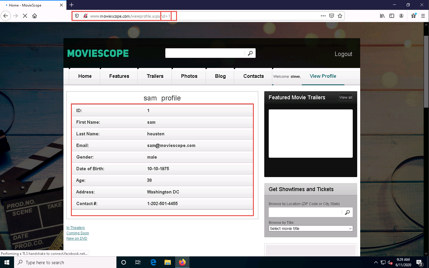
Task: Open Firefox Library icon
Action: click(382, 16)
